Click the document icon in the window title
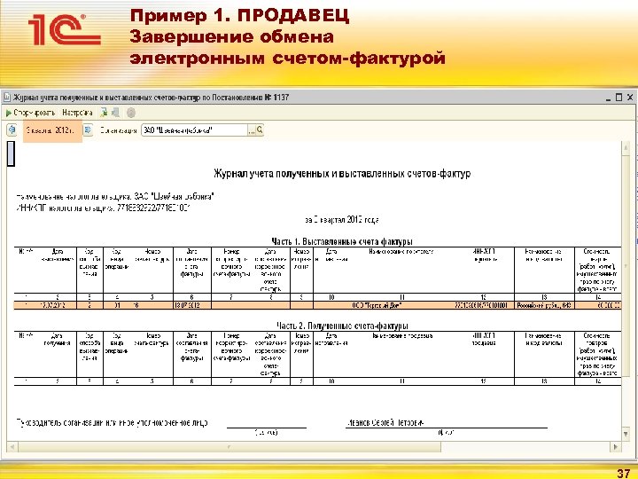 click(x=7, y=98)
